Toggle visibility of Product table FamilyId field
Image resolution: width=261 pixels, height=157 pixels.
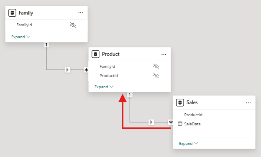pos(156,67)
